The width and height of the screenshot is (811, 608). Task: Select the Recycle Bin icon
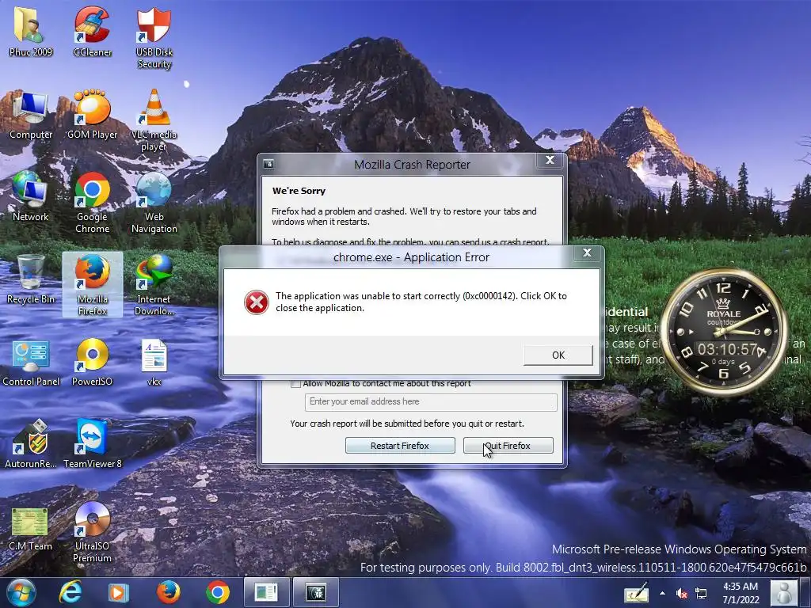[x=30, y=279]
